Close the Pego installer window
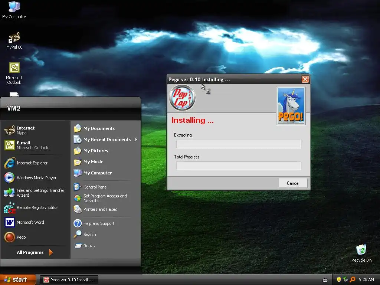 (x=305, y=79)
